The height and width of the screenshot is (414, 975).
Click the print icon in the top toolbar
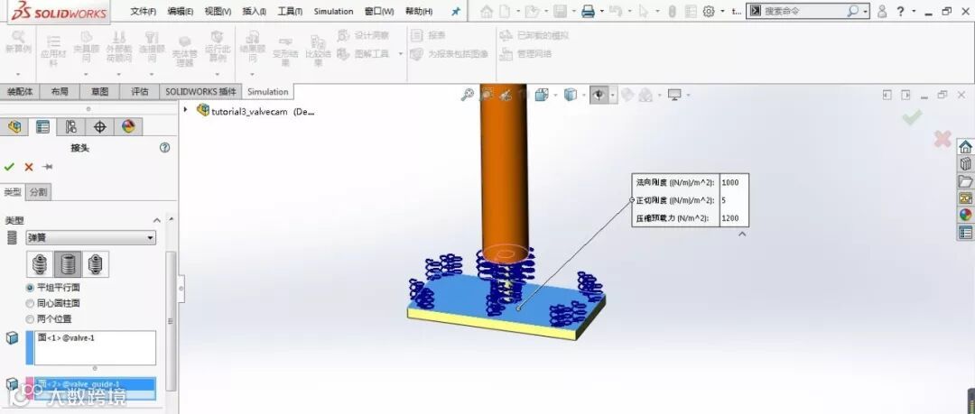589,11
